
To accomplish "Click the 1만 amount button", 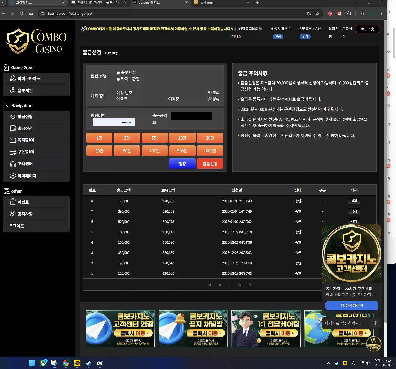I will tap(99, 138).
